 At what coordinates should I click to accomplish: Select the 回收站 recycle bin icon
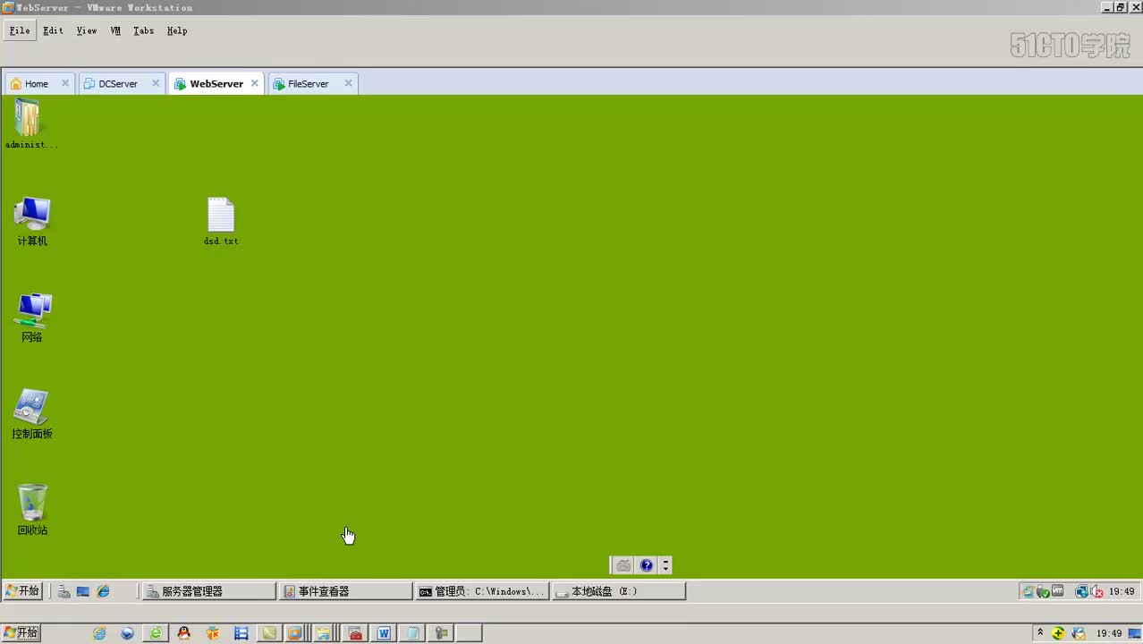coord(32,511)
